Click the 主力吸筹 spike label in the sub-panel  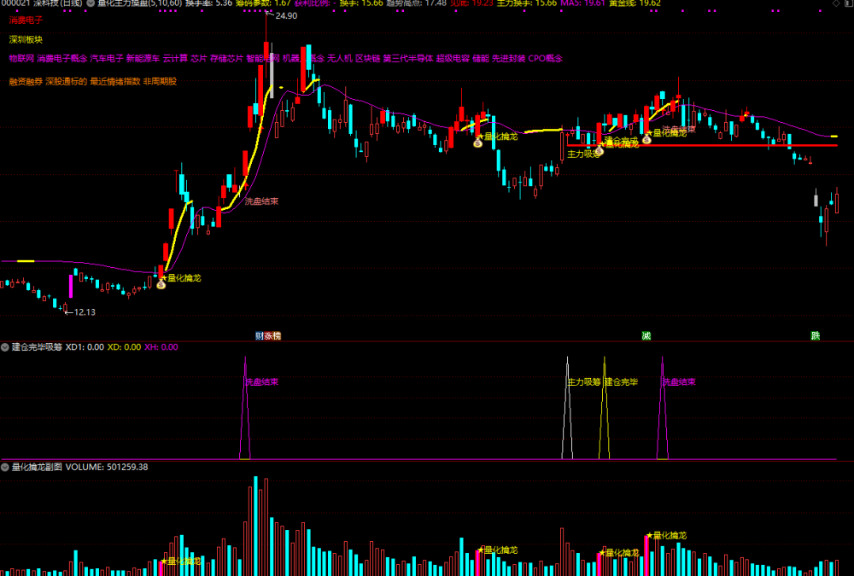(x=584, y=382)
